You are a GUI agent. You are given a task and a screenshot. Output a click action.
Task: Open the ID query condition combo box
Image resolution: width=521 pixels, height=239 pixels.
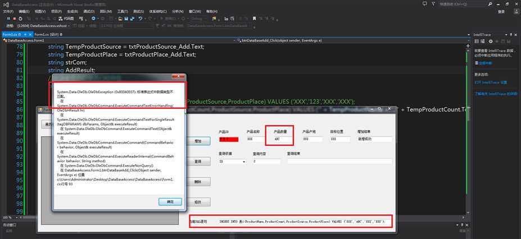tap(232, 162)
